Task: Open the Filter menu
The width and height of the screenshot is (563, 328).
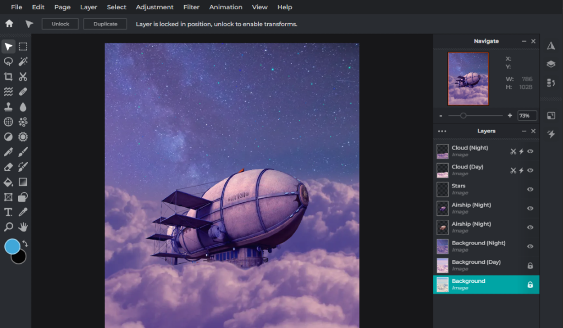Action: tap(191, 7)
